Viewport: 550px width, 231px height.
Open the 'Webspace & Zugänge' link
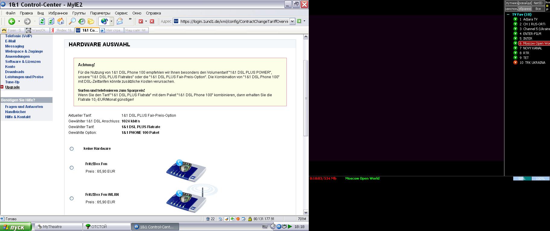24,51
